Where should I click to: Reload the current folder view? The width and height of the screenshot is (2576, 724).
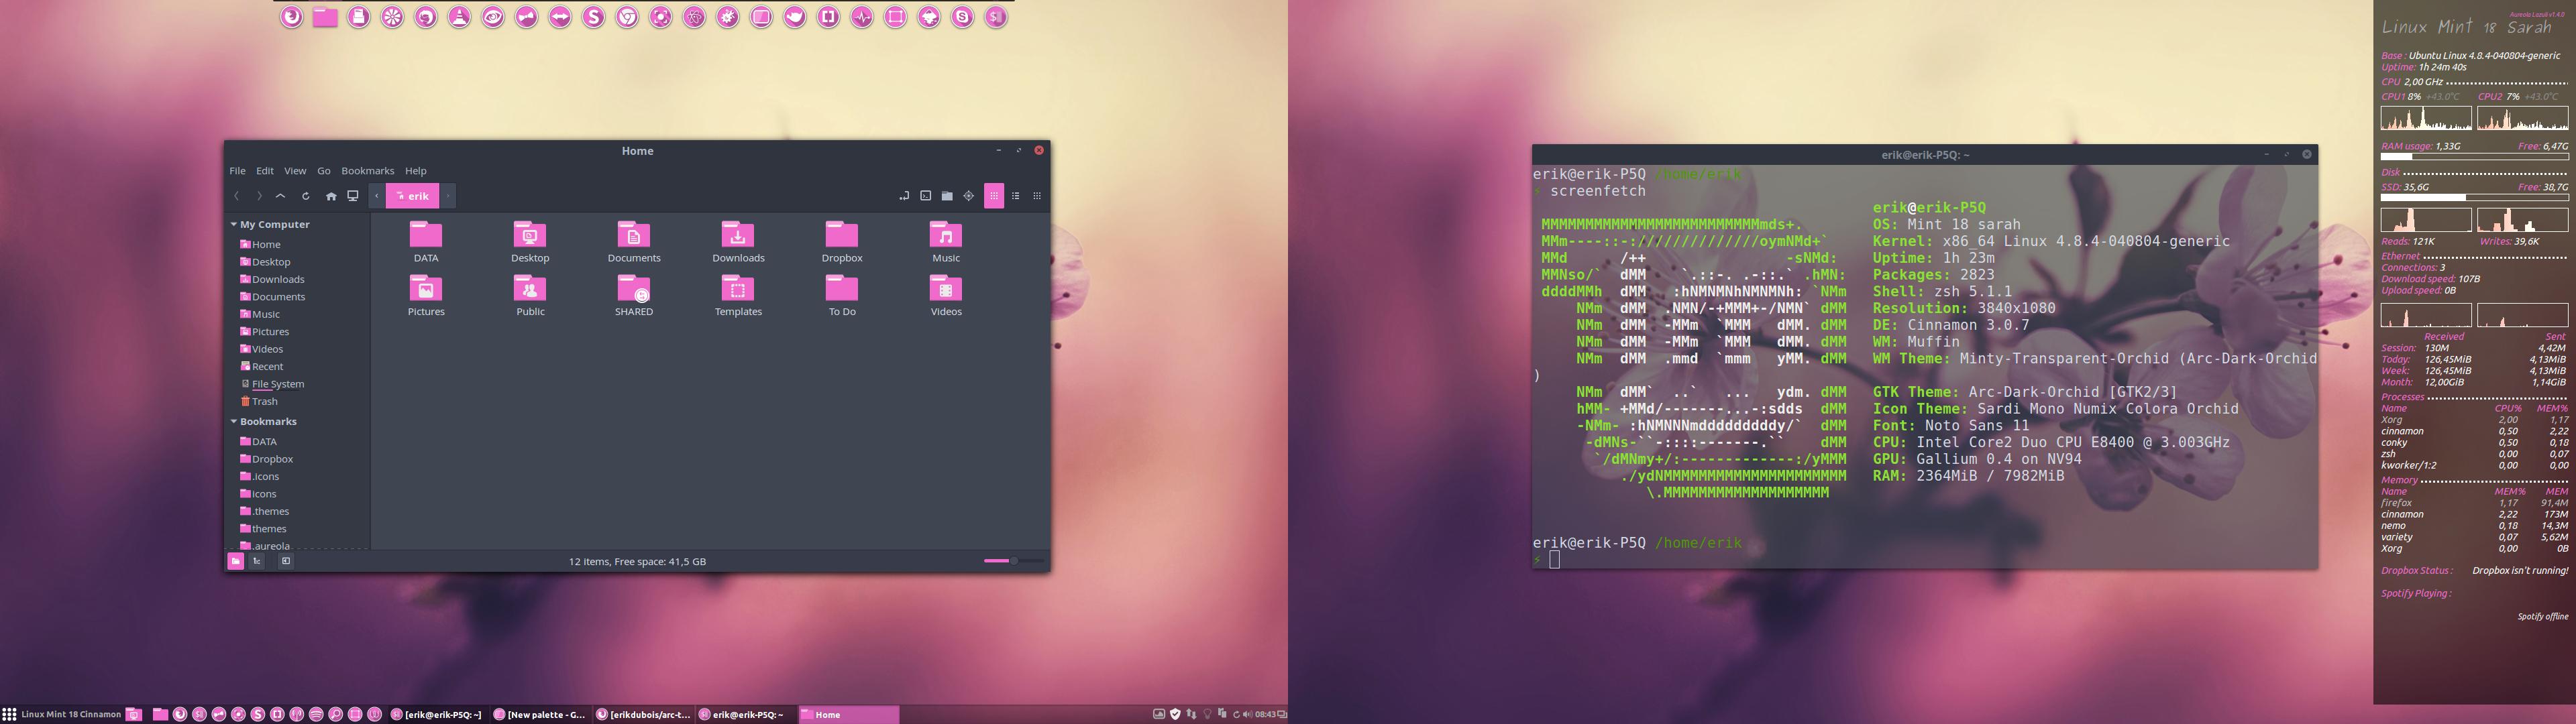306,196
